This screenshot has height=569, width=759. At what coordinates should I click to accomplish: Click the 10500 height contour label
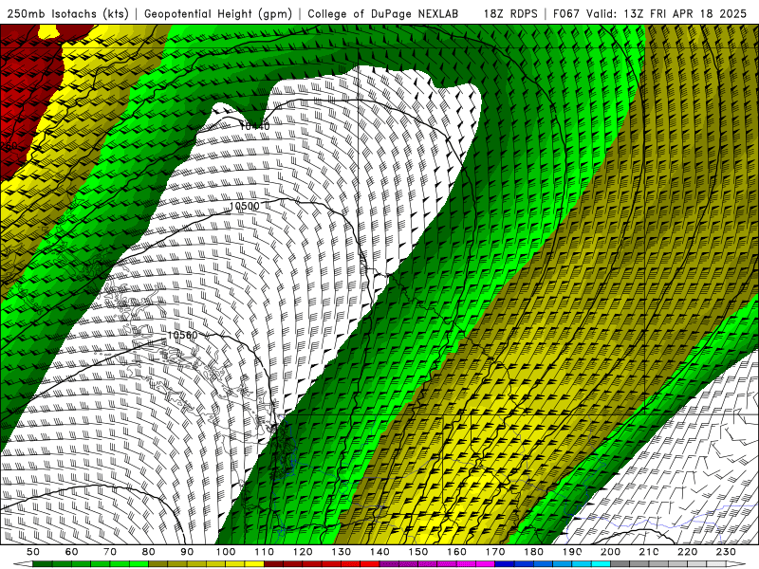coord(245,206)
